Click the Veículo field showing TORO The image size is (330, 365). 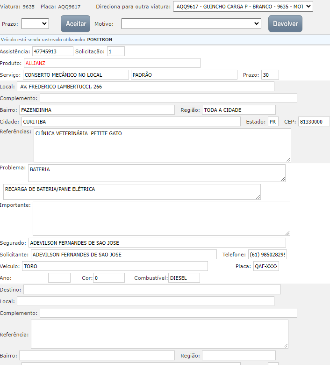click(x=115, y=266)
